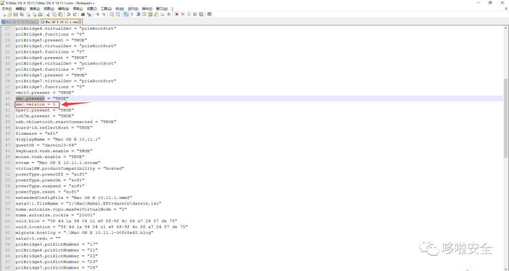Toggle the indent guide icon

coord(138,14)
